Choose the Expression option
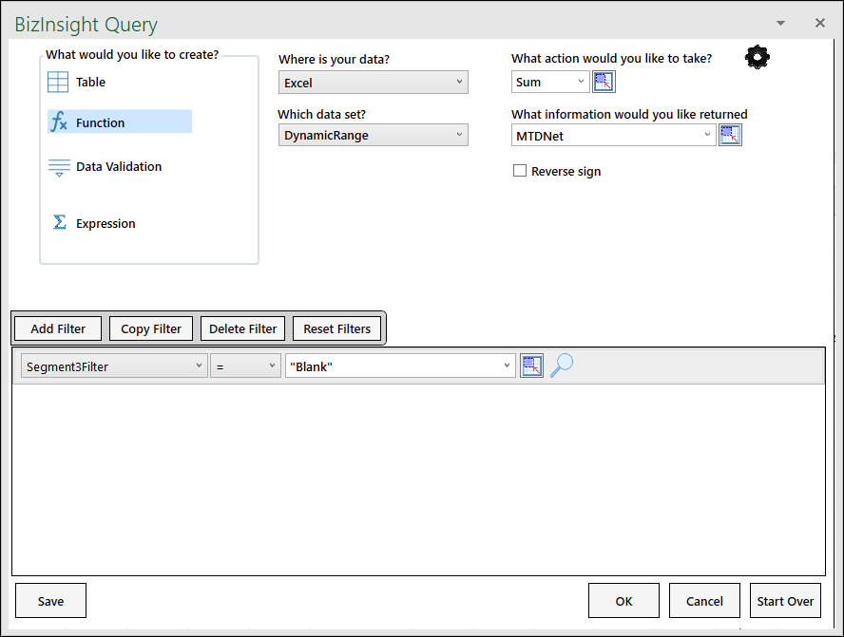This screenshot has height=637, width=844. point(94,223)
